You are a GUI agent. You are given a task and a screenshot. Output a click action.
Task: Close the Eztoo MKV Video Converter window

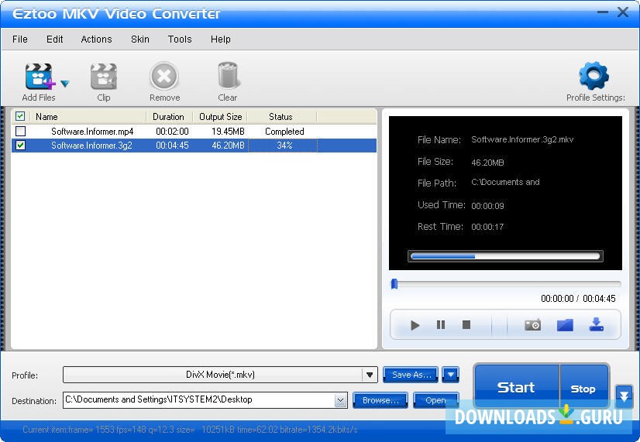tap(623, 12)
